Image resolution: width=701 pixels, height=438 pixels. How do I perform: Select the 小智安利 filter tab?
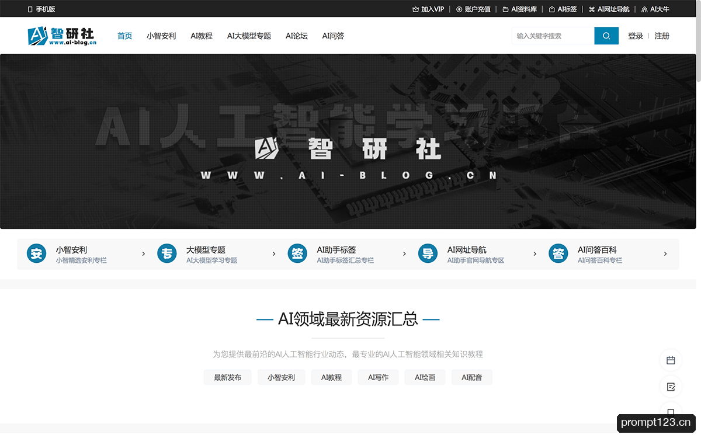coord(281,377)
